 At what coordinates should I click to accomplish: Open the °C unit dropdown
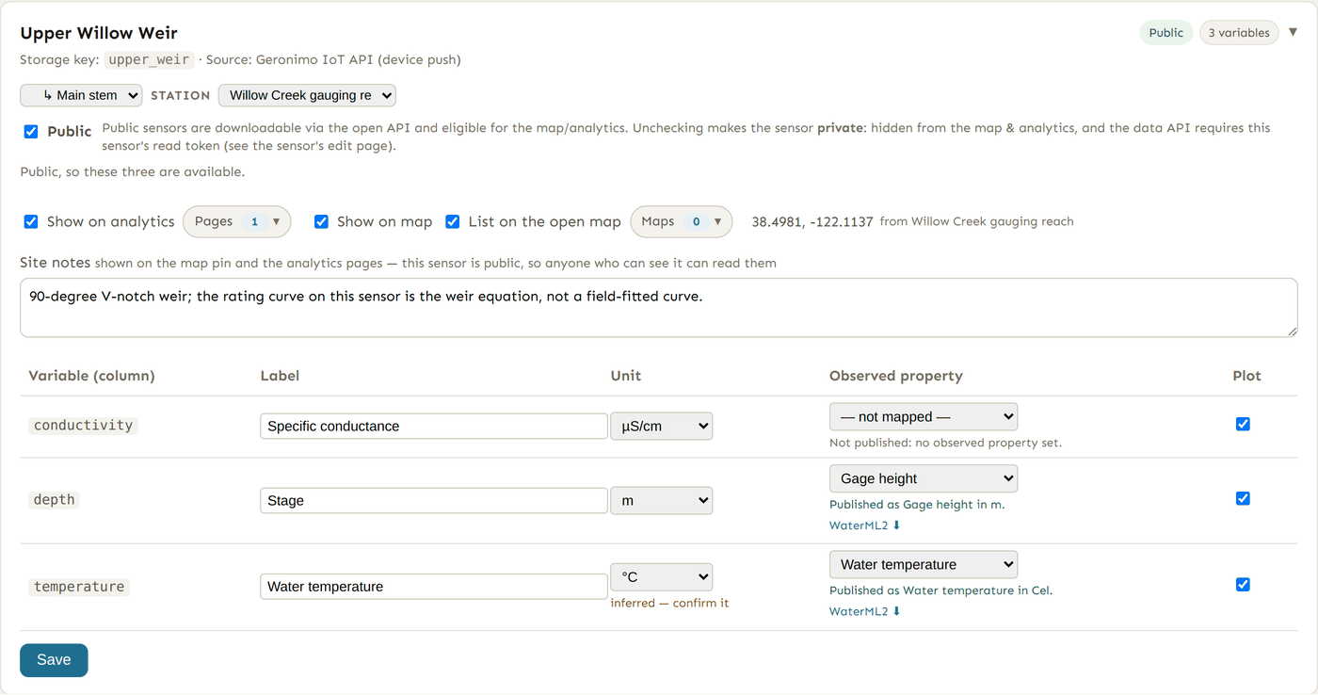662,576
